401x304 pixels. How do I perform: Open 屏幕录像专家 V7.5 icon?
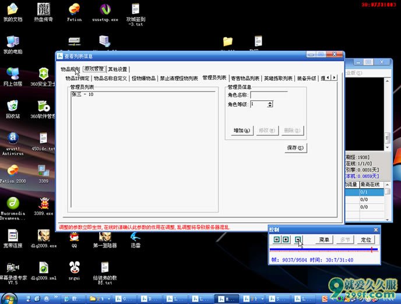click(13, 273)
